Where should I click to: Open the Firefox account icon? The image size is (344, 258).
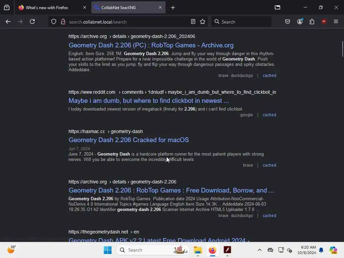click(300, 21)
